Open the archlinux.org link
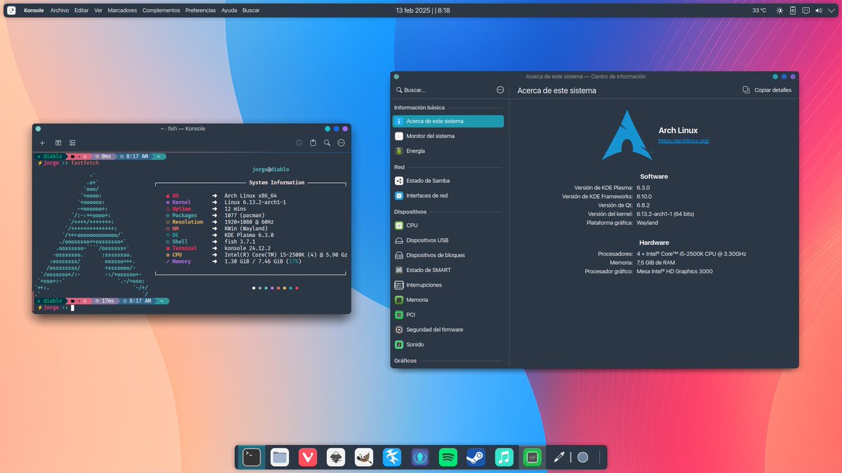The height and width of the screenshot is (473, 842). pos(683,141)
